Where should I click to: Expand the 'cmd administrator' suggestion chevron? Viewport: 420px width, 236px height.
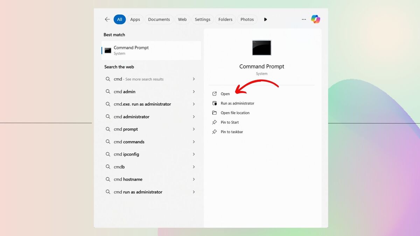(x=194, y=117)
